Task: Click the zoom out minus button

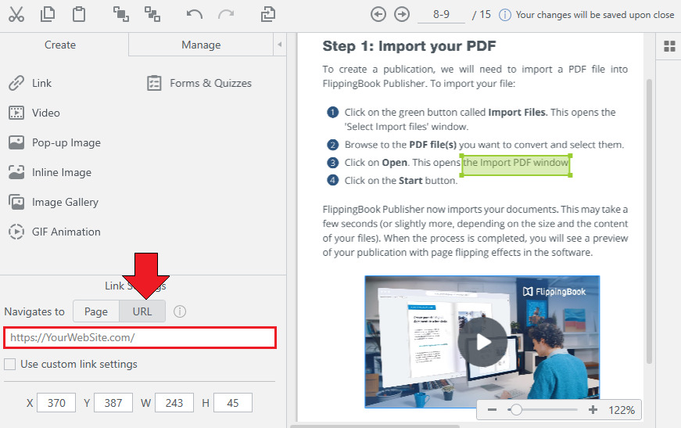Action: [x=492, y=410]
